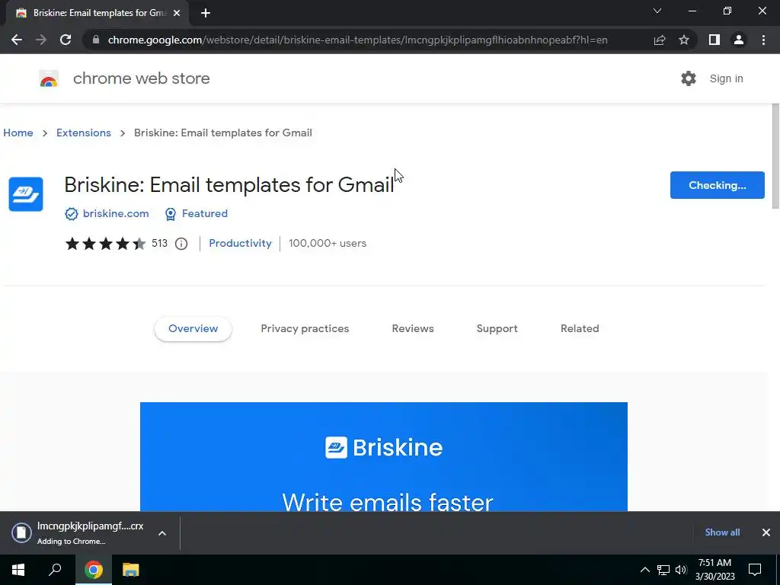
Task: Show hidden system tray icons
Action: [644, 570]
